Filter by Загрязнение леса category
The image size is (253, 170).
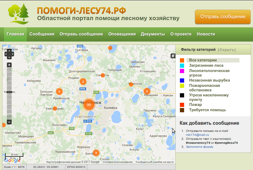pos(206,65)
